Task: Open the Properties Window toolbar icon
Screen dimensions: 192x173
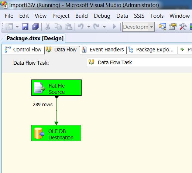Action: (x=172, y=27)
